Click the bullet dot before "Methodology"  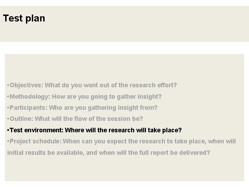tap(8, 97)
